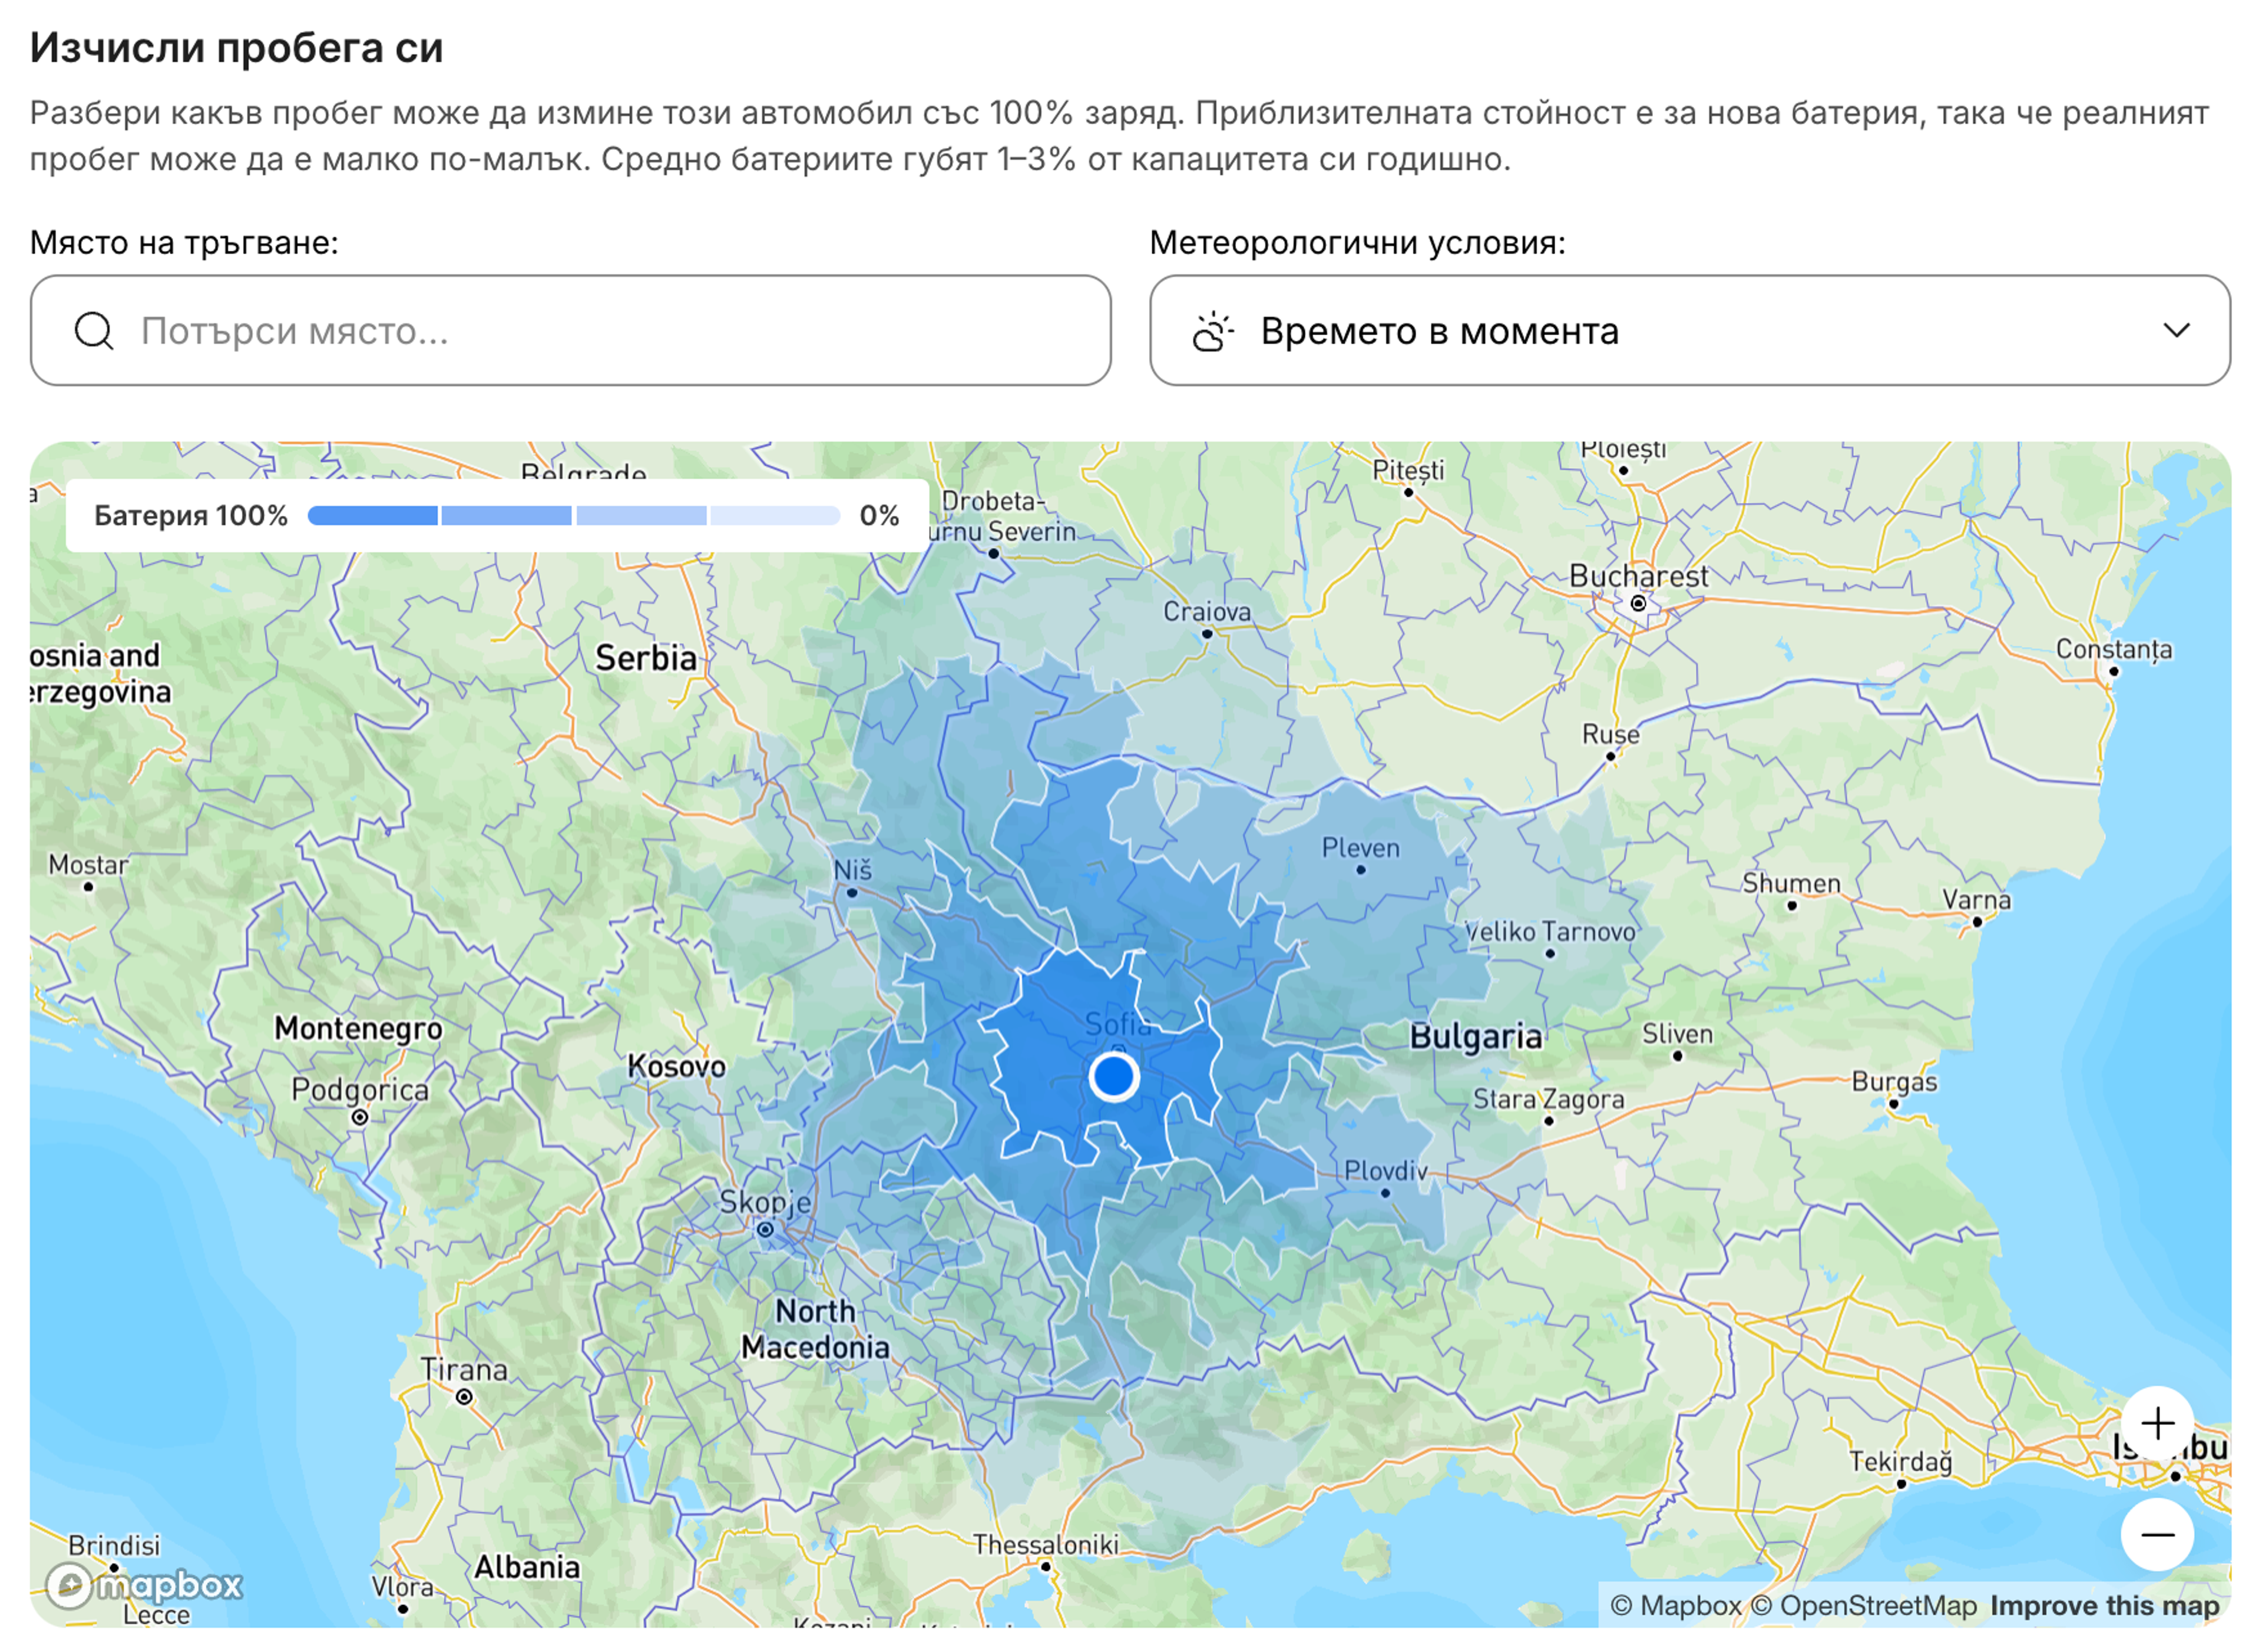Screen dimensions: 2262x1652
Task: Click the 'Изчисли пробега си' heading
Action: click(236, 47)
